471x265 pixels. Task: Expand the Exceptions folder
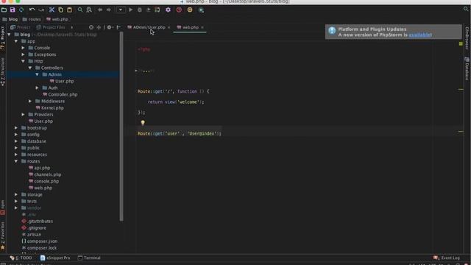pos(23,54)
